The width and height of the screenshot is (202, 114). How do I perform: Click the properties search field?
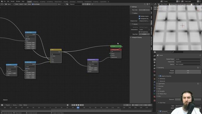[178, 52]
